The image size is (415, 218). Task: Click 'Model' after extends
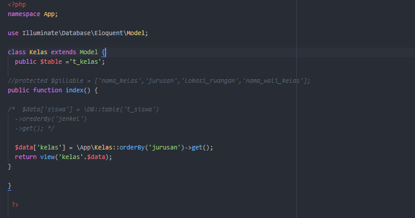[89, 52]
